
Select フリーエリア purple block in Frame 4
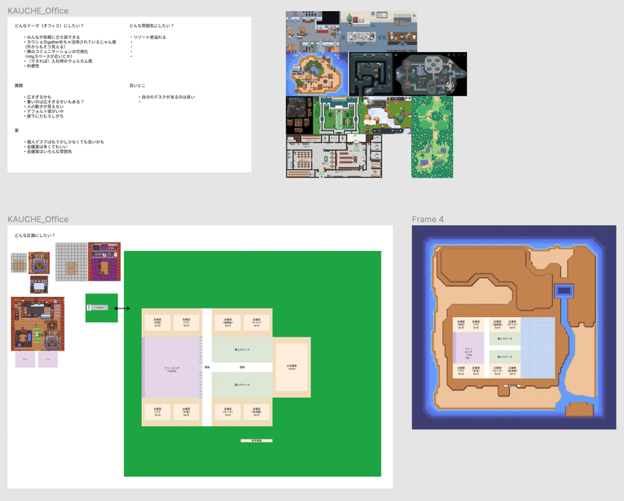[469, 348]
